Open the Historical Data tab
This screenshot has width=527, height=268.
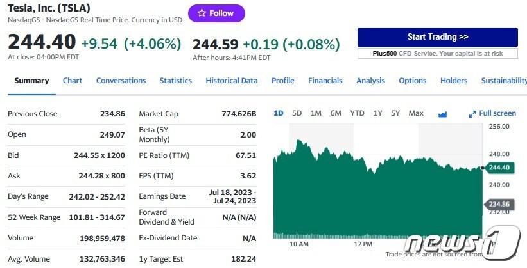pos(231,81)
